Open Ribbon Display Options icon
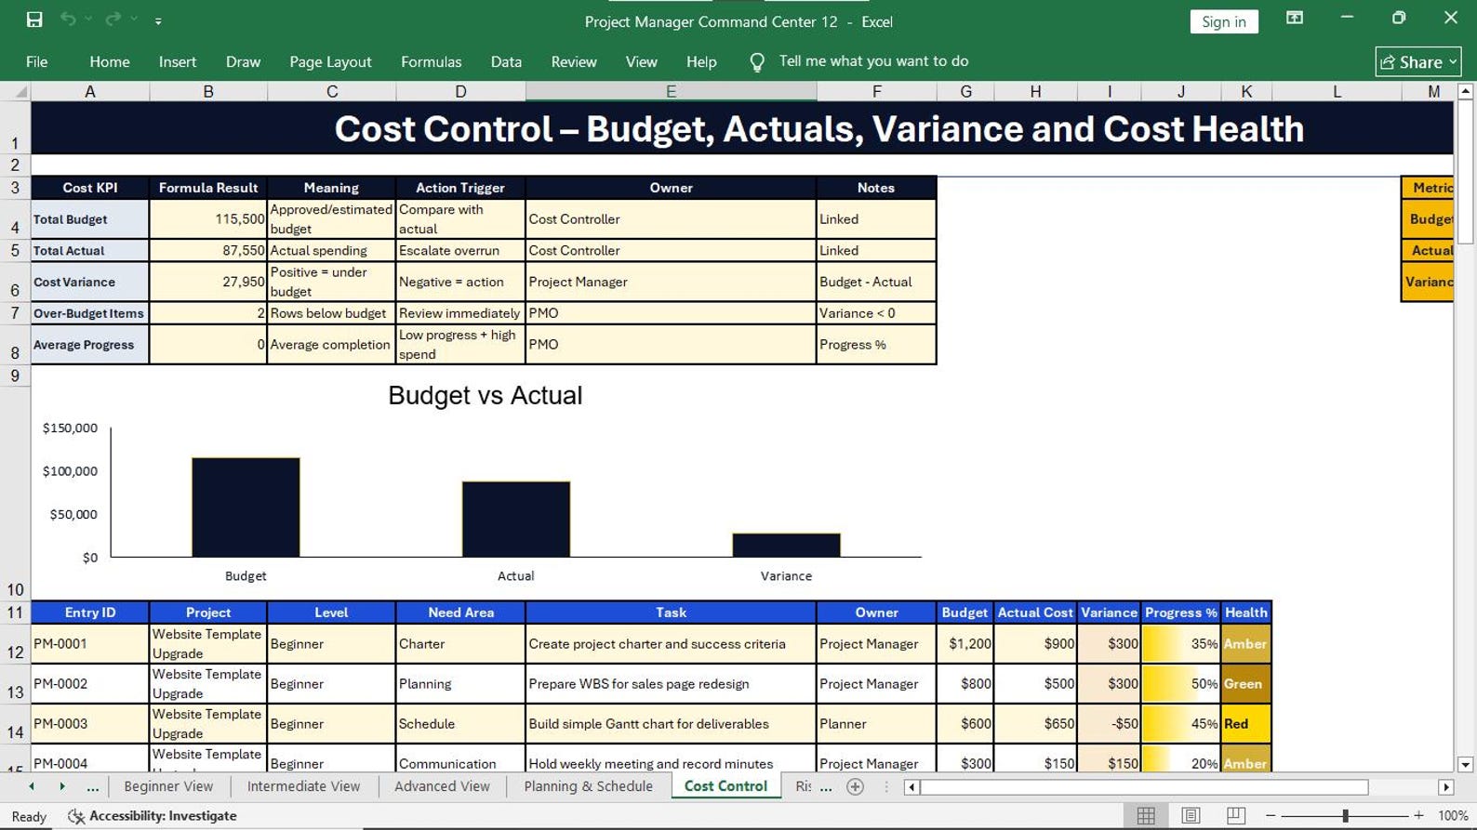 click(x=1294, y=19)
